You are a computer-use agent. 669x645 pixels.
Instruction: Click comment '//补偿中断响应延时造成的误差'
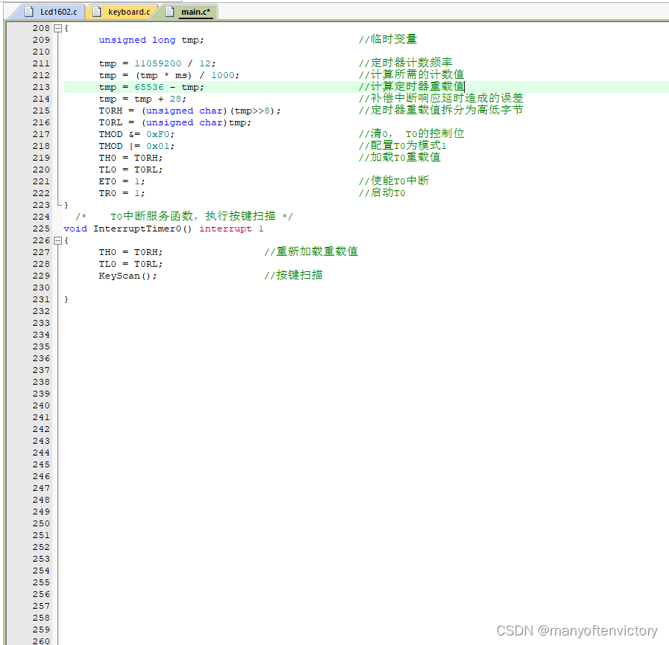441,98
